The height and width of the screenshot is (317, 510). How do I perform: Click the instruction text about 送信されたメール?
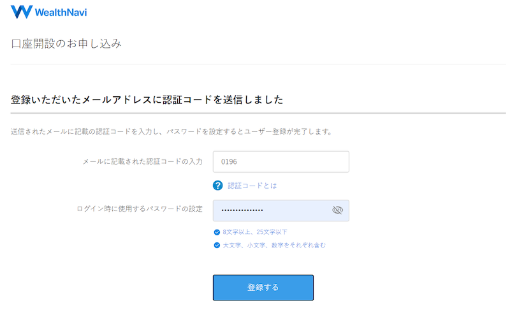[x=171, y=132]
